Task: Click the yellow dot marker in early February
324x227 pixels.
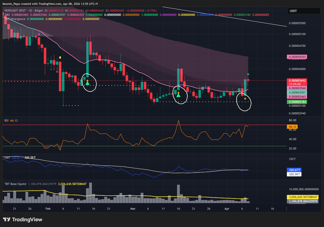Action: pos(60,57)
